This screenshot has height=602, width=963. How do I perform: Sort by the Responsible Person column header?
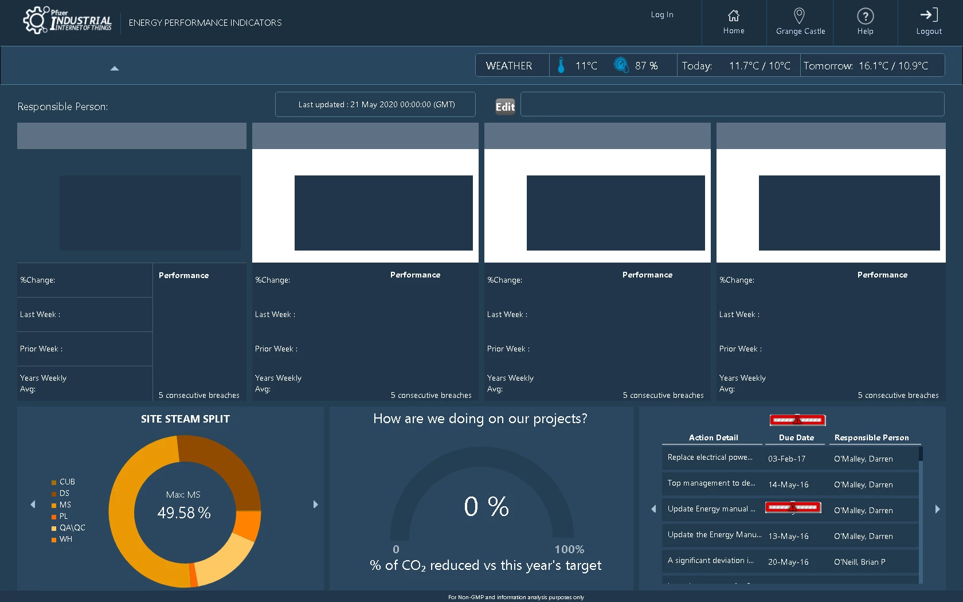pyautogui.click(x=872, y=437)
